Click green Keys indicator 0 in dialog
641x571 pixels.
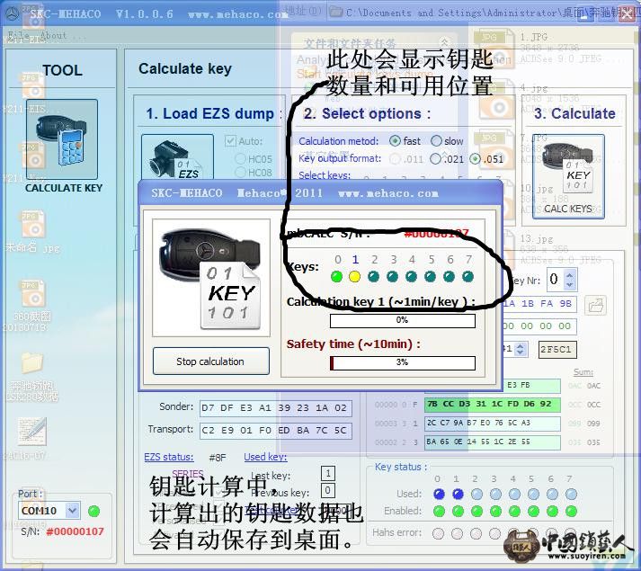pyautogui.click(x=337, y=277)
